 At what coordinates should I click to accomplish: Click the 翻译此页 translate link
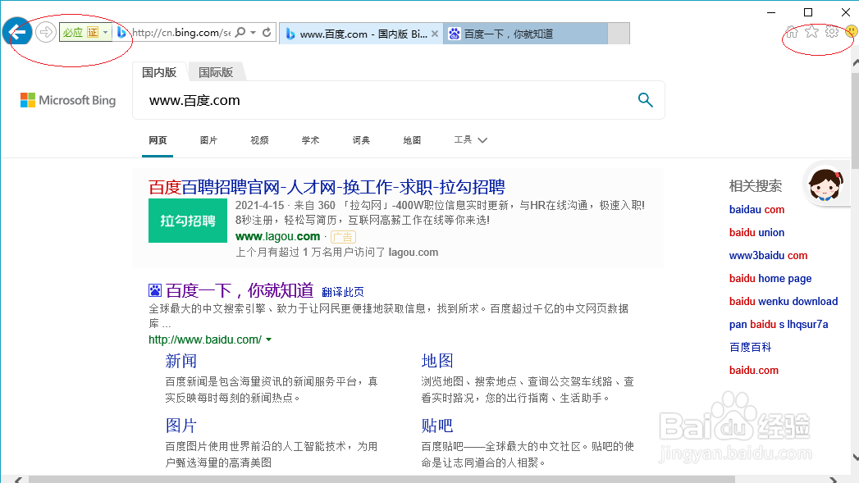pos(343,292)
